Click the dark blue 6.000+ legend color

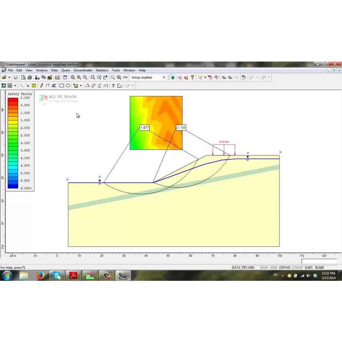pyautogui.click(x=13, y=186)
